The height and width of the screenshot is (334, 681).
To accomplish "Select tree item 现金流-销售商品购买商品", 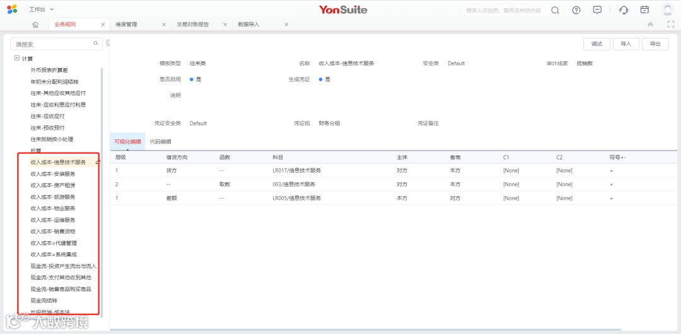I will [61, 289].
